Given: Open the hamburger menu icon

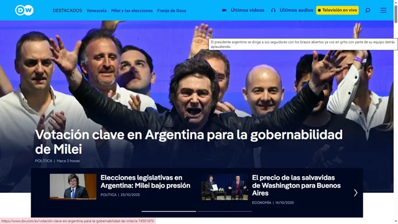Looking at the screenshot, I should click(x=383, y=10).
